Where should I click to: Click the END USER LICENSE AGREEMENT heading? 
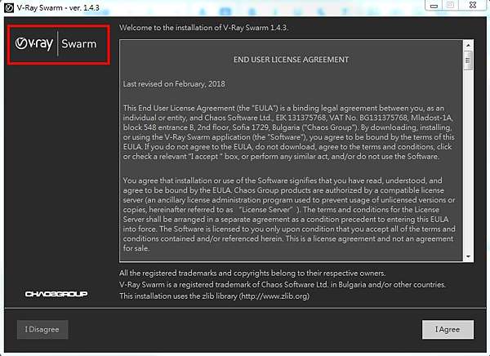[x=291, y=60]
